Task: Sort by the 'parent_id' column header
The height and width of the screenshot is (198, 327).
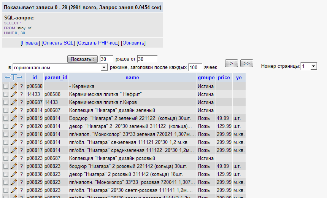Action: pos(56,77)
